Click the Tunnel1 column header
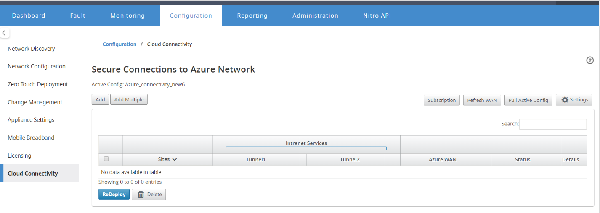 coord(259,160)
